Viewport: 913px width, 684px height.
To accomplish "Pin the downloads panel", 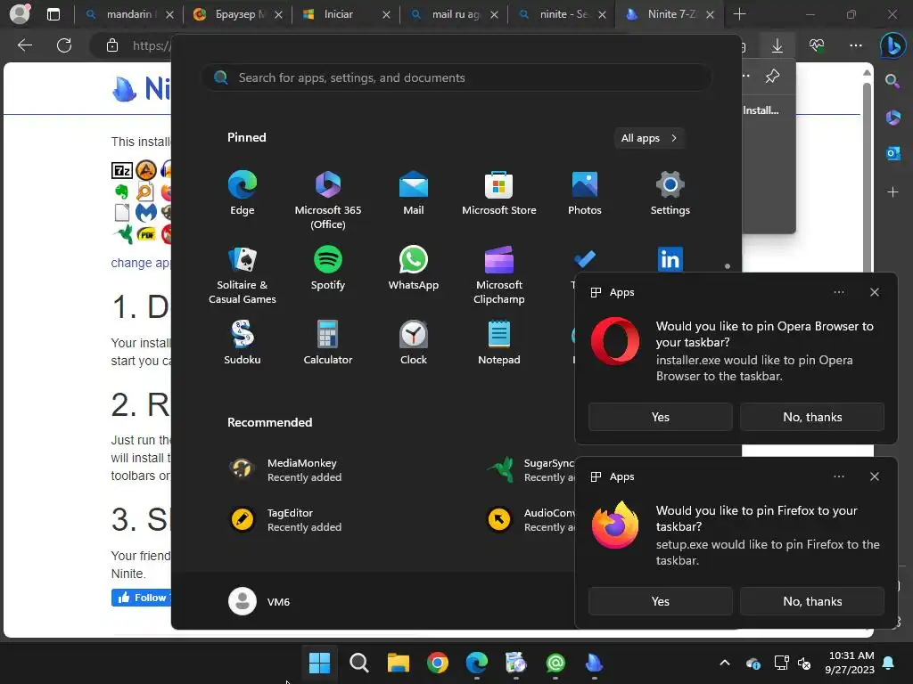I will (773, 77).
